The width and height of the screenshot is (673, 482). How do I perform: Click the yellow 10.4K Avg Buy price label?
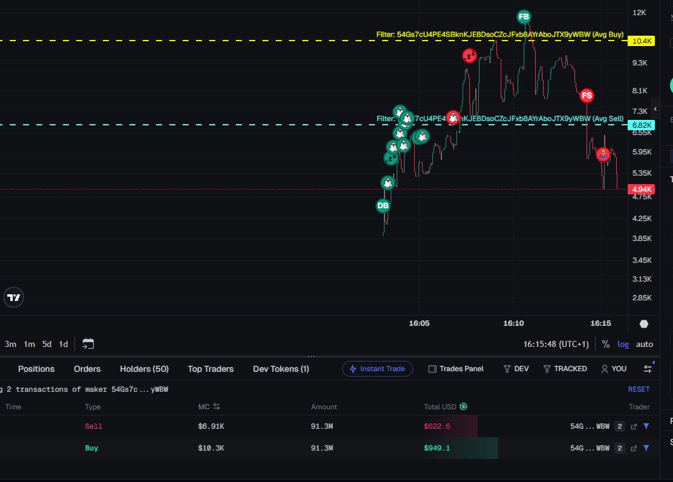point(641,41)
